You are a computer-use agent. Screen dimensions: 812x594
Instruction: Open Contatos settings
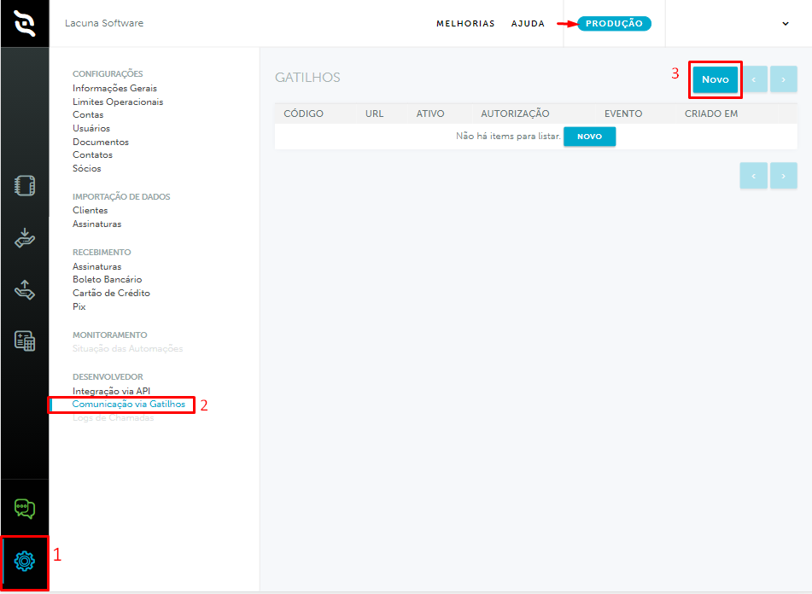(92, 154)
